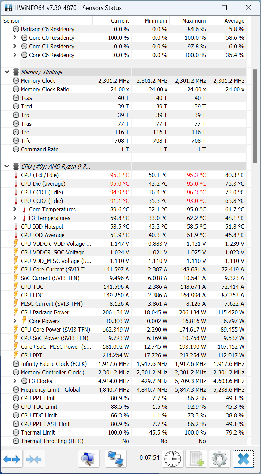Expand the Core Powers group
This screenshot has height=474, width=261.
[15, 321]
